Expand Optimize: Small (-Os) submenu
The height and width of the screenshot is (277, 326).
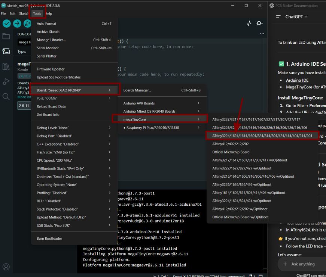[74, 177]
